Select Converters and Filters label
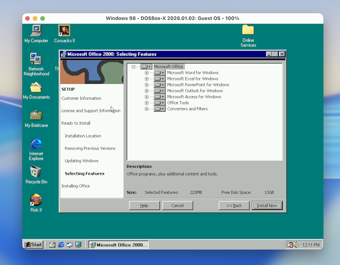This screenshot has width=340, height=265. tap(188, 109)
